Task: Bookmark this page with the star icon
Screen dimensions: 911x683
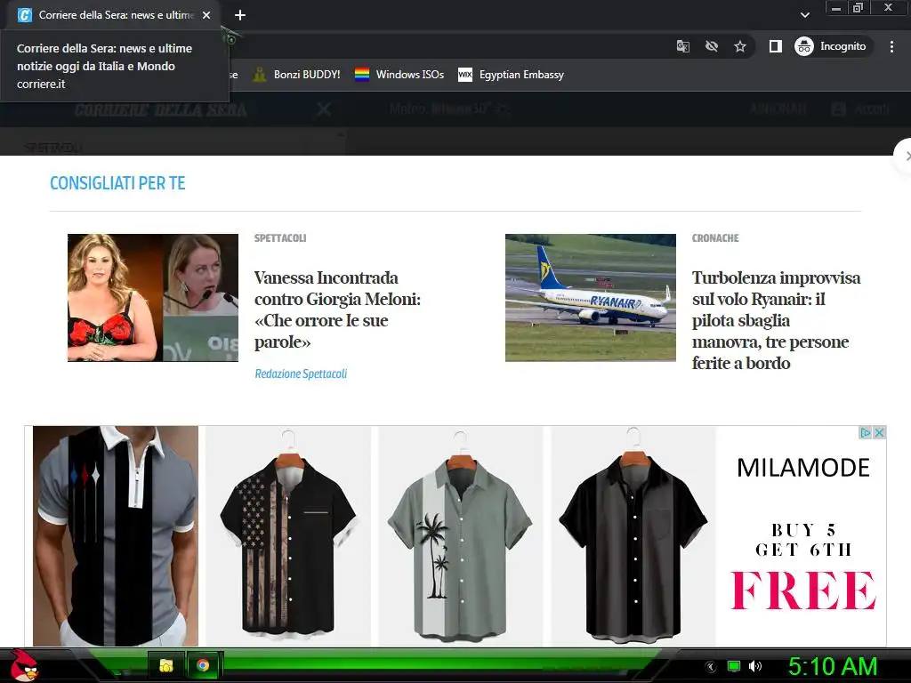Action: coord(739,46)
